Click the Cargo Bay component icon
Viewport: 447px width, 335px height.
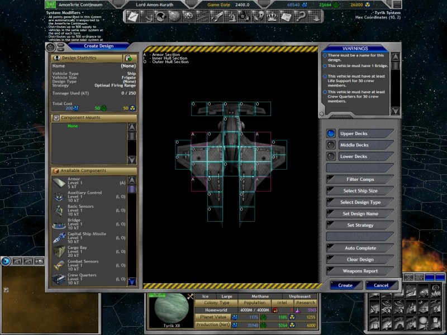(x=59, y=252)
